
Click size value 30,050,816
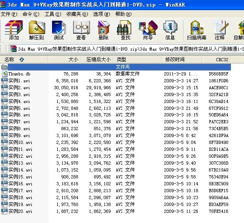pyautogui.click(x=66, y=88)
